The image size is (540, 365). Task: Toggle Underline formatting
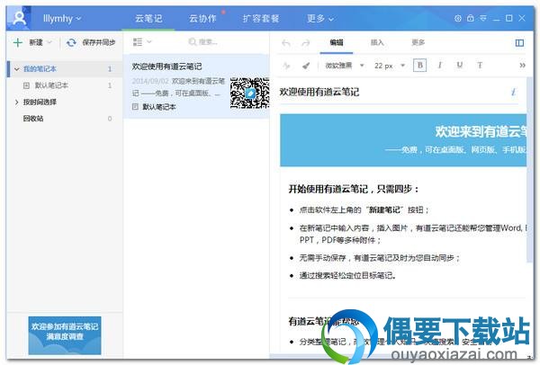coord(459,66)
